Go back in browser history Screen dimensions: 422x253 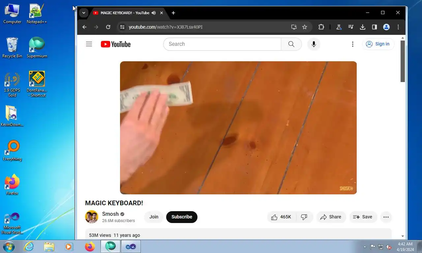(84, 27)
